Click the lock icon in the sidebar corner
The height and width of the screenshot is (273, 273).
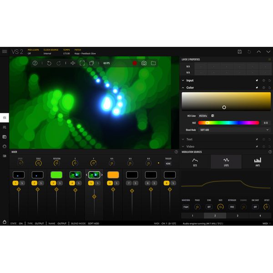click(x=5, y=222)
